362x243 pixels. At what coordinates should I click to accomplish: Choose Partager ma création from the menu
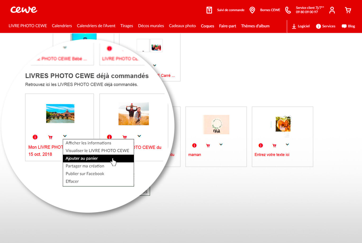(x=85, y=166)
